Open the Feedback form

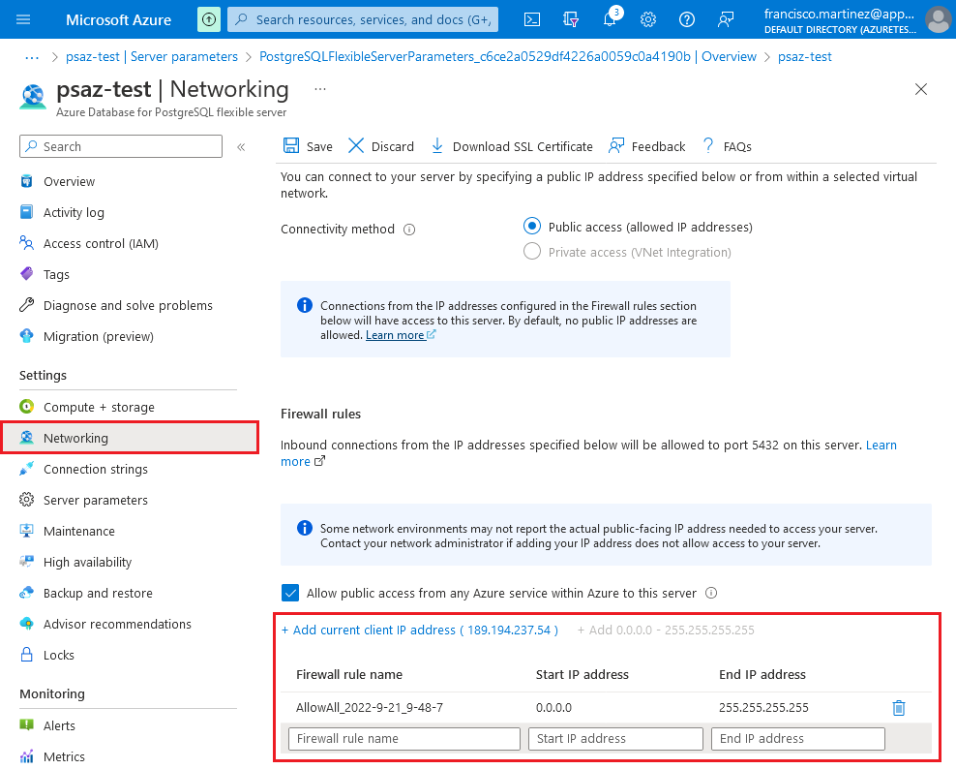pyautogui.click(x=645, y=146)
